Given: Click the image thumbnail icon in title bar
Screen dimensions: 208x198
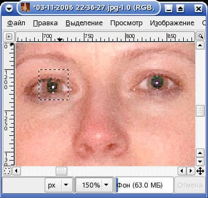Looking at the screenshot, I should click(x=25, y=8).
